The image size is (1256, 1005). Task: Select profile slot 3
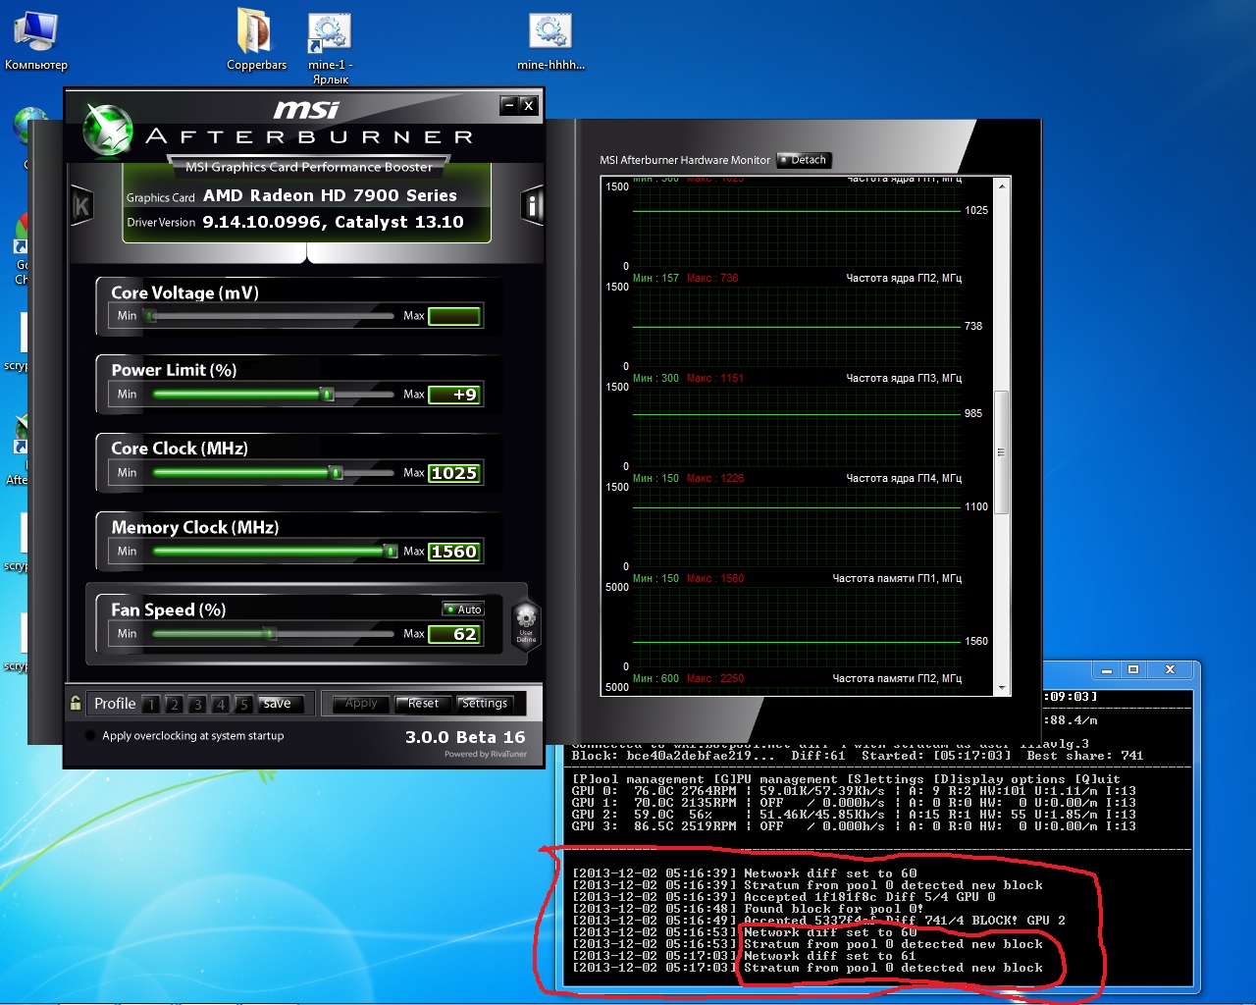point(197,704)
